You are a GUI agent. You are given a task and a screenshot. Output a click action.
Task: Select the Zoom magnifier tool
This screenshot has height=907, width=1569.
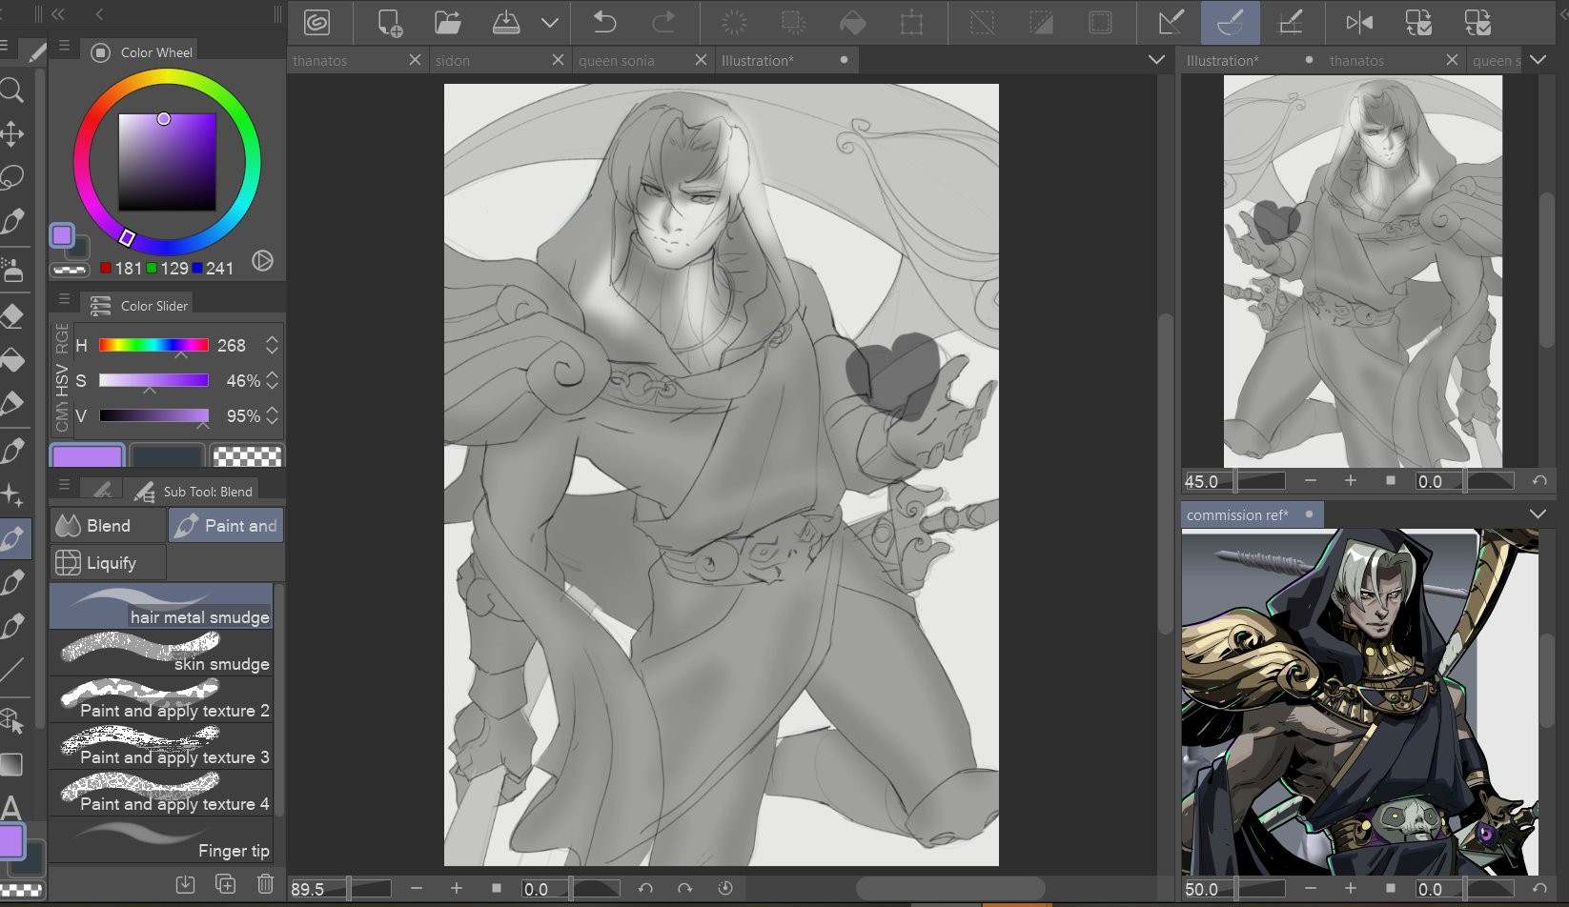(x=11, y=91)
